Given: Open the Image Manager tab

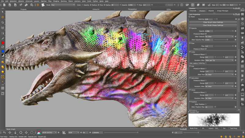Looking at the screenshot, I should coord(223,11).
